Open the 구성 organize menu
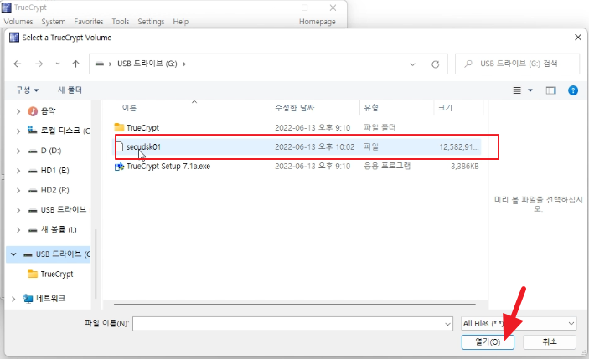The width and height of the screenshot is (589, 359). click(x=27, y=90)
